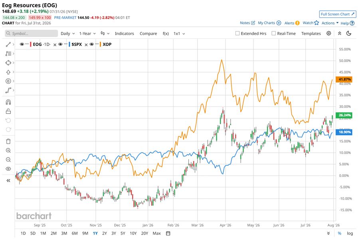Collapse the chart header with up chevrons
The image size is (360, 241).
click(340, 33)
